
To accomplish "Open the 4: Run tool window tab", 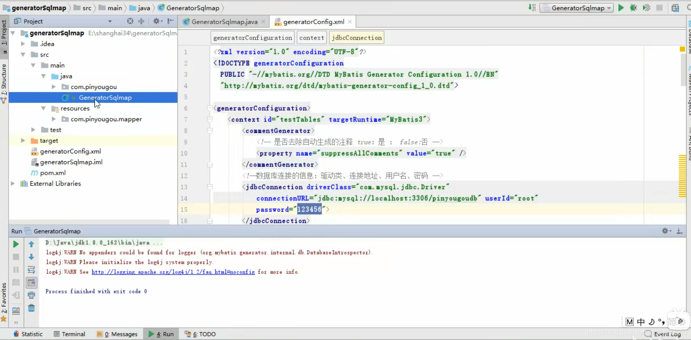I will 161,334.
